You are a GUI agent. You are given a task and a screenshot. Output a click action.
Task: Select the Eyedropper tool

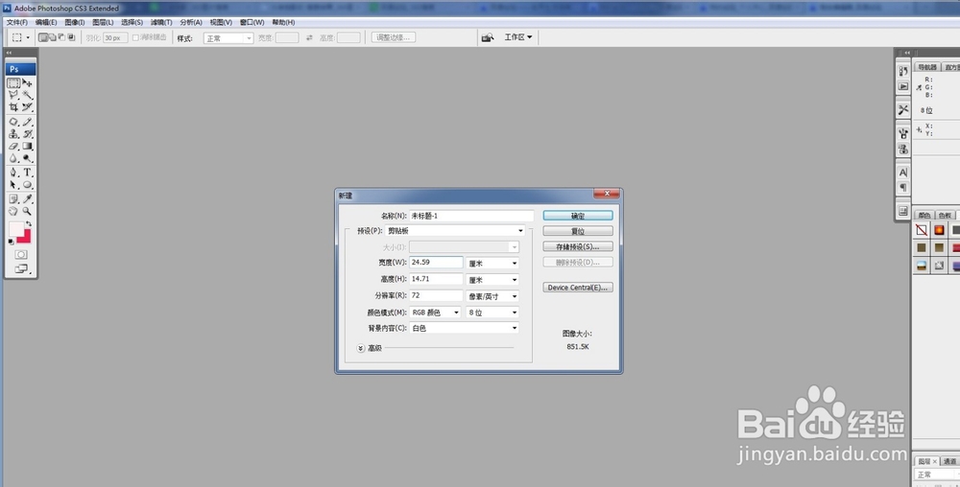pos(28,199)
